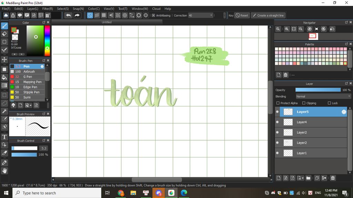Screen dimensions: 353x198
Task: Undock the Navigator panel
Action: pos(346,22)
